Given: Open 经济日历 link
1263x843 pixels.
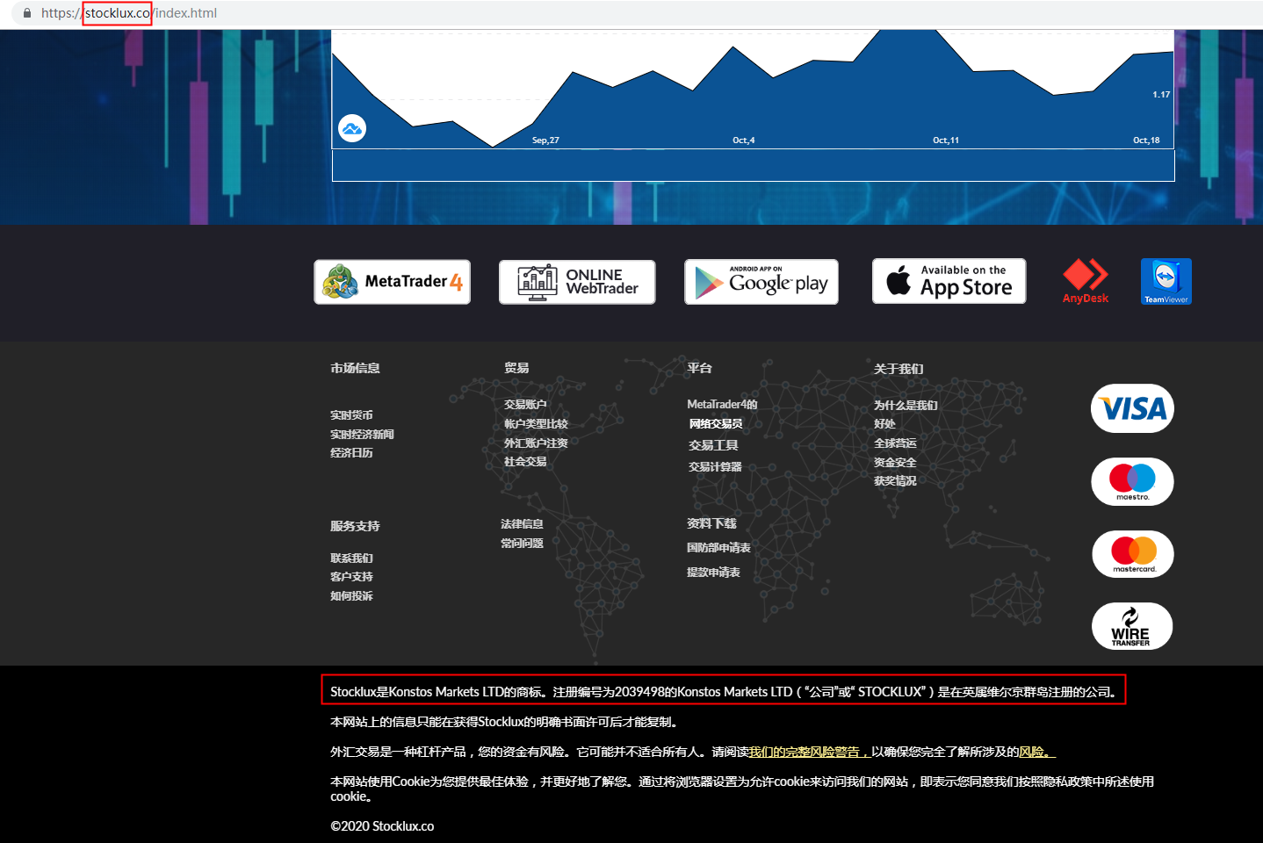Looking at the screenshot, I should (351, 453).
